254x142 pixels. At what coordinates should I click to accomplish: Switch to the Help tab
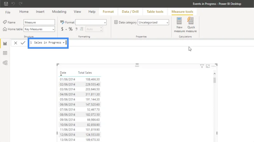(x=92, y=12)
